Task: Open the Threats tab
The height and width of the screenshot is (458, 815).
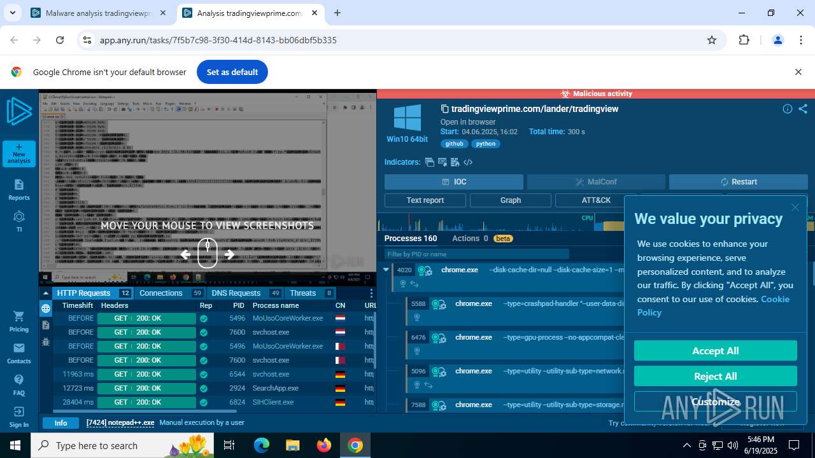Action: [x=311, y=293]
